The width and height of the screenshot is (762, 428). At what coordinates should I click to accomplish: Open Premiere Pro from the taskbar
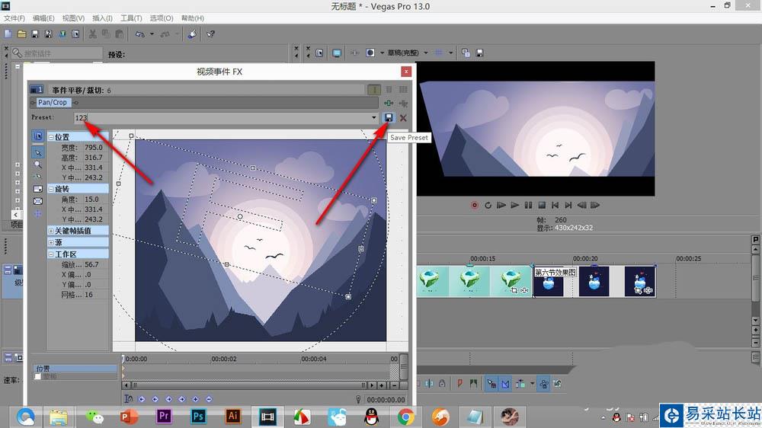(164, 417)
